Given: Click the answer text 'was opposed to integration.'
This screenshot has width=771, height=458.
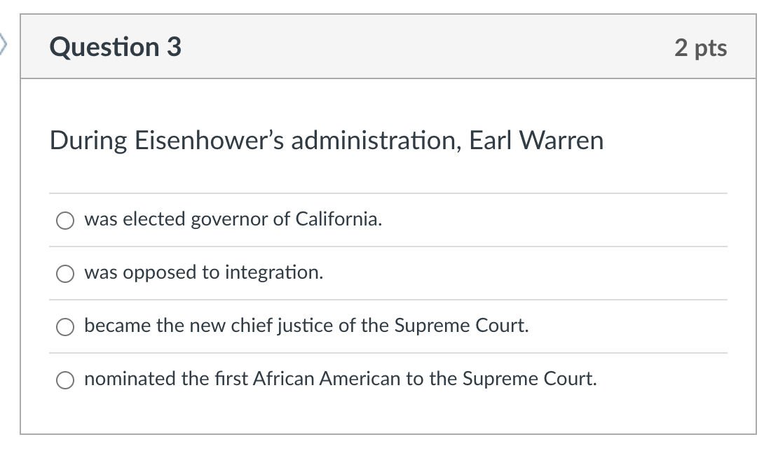Looking at the screenshot, I should click(x=203, y=272).
